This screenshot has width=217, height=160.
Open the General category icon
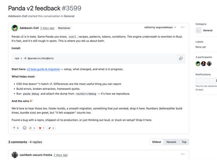pyautogui.click(x=198, y=30)
